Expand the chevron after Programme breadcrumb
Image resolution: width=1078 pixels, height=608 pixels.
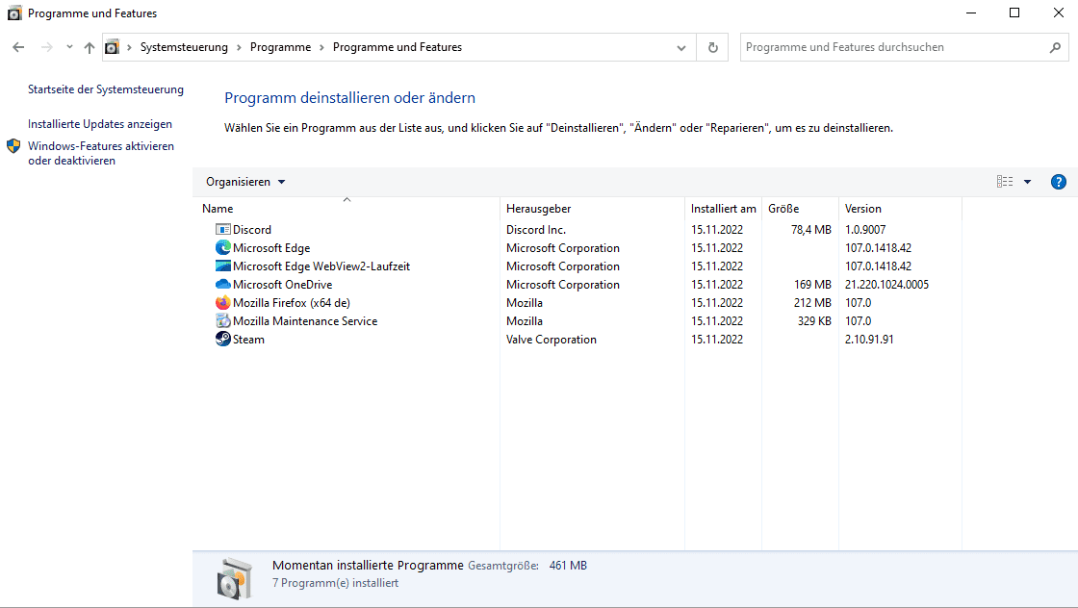click(321, 47)
